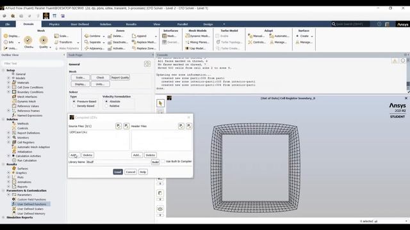Click Build in Compiled UDFs dialog

155,162
